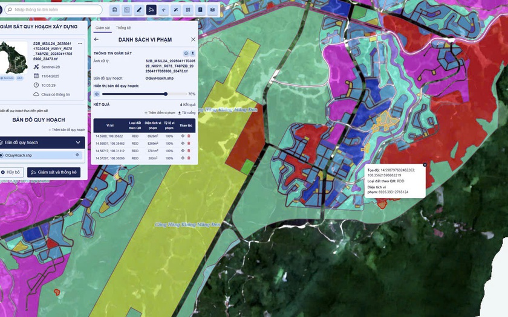This screenshot has height=317, width=508.
Task: Collapse the Bản đồ quy hoạch section
Action: coord(78,142)
